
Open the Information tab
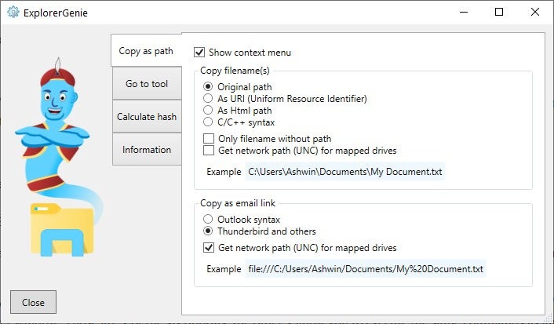(147, 150)
